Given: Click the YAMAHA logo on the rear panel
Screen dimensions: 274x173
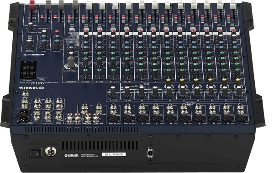Looking at the screenshot, I should click(x=72, y=155).
